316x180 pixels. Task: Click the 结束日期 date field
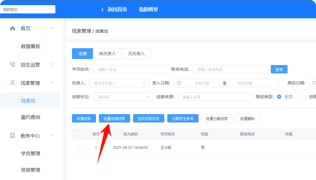(x=245, y=83)
